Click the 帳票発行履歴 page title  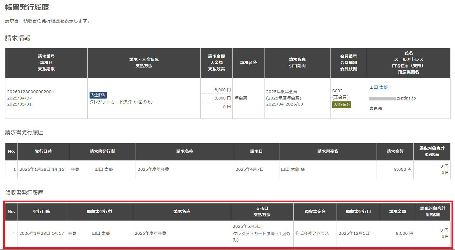[27, 7]
